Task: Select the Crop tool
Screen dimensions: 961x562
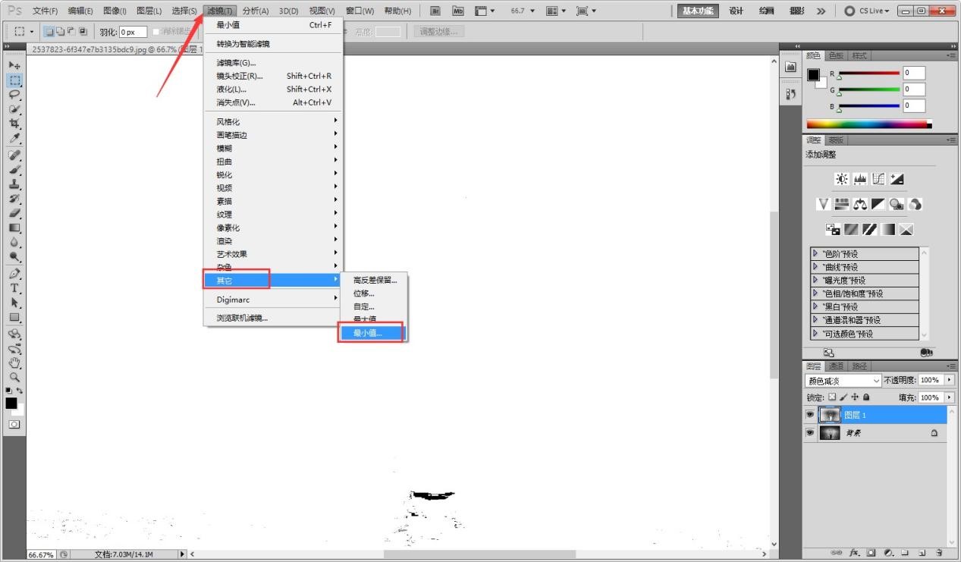Action: tap(15, 124)
